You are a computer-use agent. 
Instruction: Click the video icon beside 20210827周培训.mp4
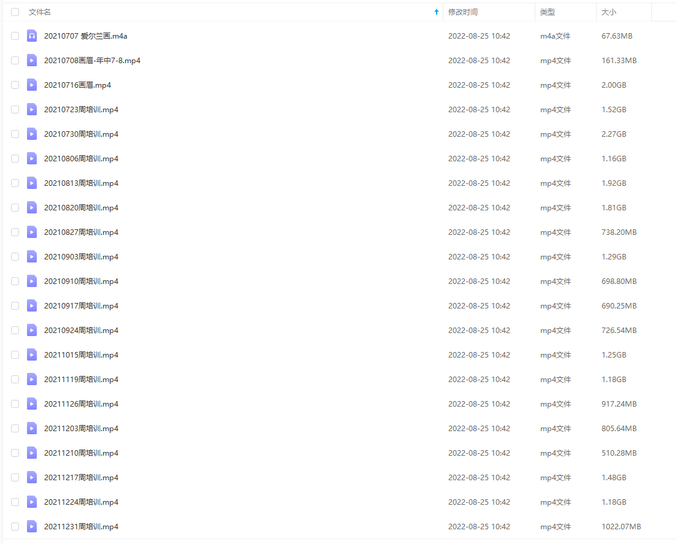click(31, 232)
